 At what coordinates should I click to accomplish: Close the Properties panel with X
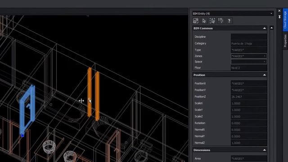point(279,11)
